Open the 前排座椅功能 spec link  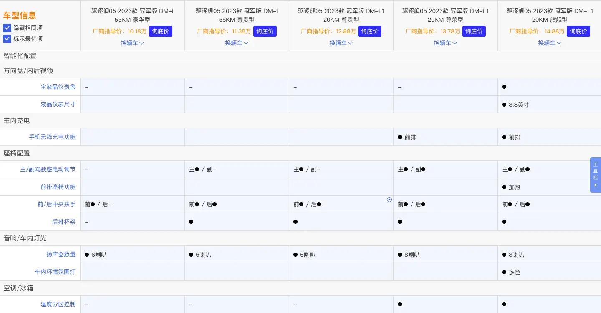pos(58,187)
